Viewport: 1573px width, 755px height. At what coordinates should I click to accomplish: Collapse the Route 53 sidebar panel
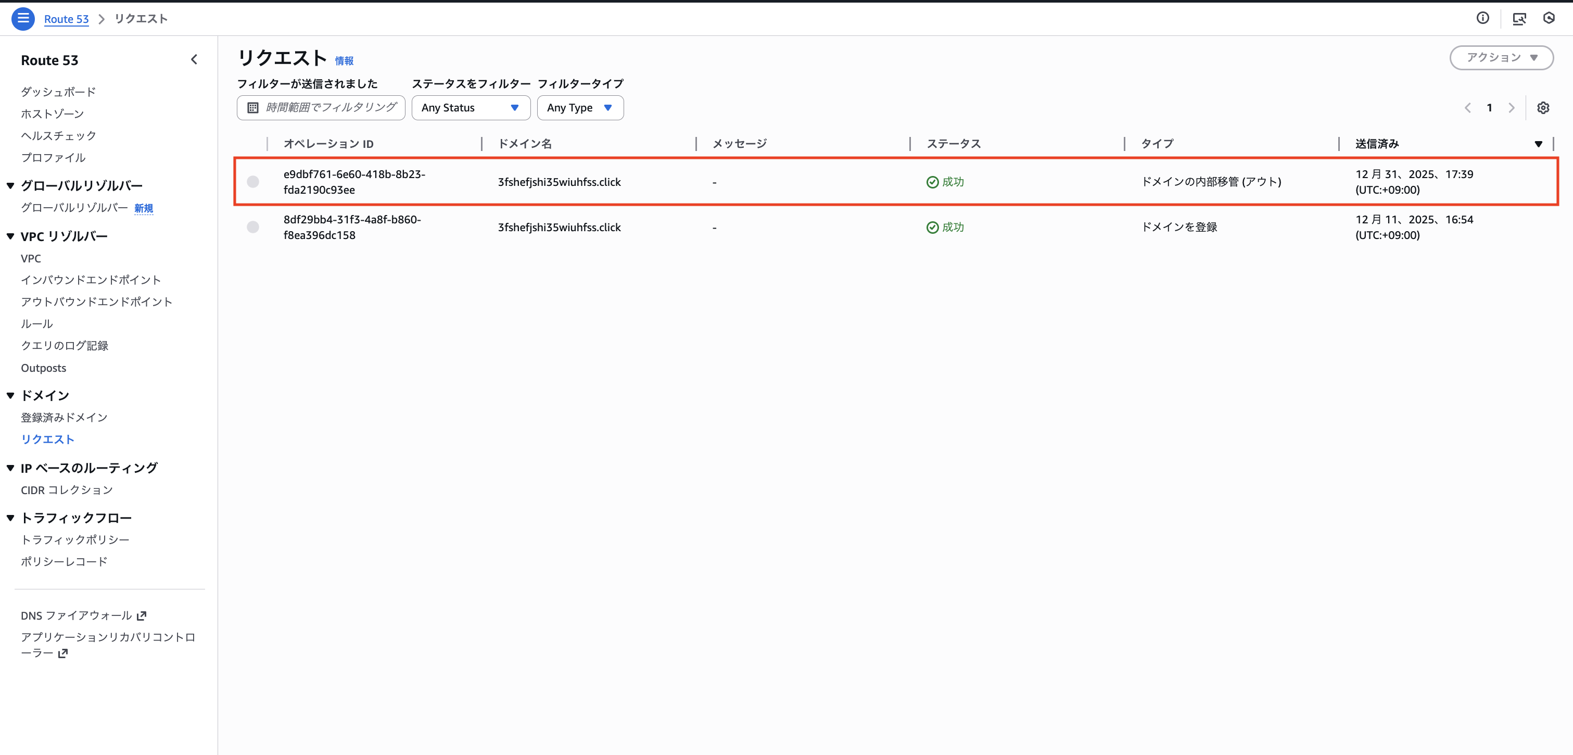point(194,59)
